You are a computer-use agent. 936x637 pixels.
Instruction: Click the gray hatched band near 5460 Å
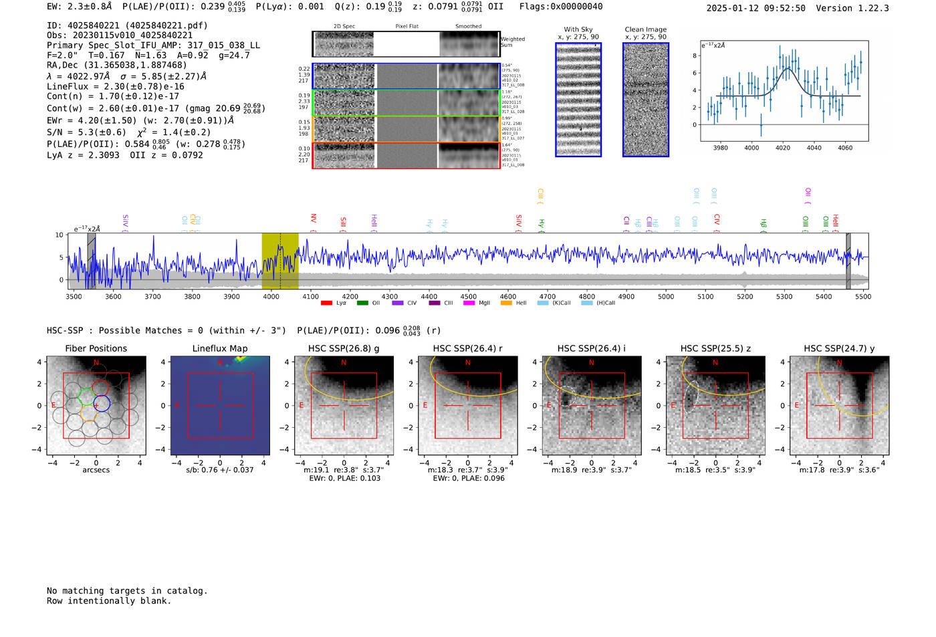click(848, 261)
